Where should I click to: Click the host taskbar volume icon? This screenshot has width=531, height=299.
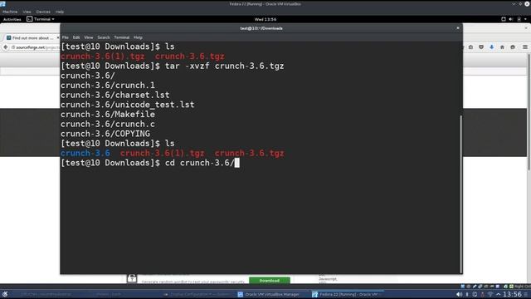(459, 294)
